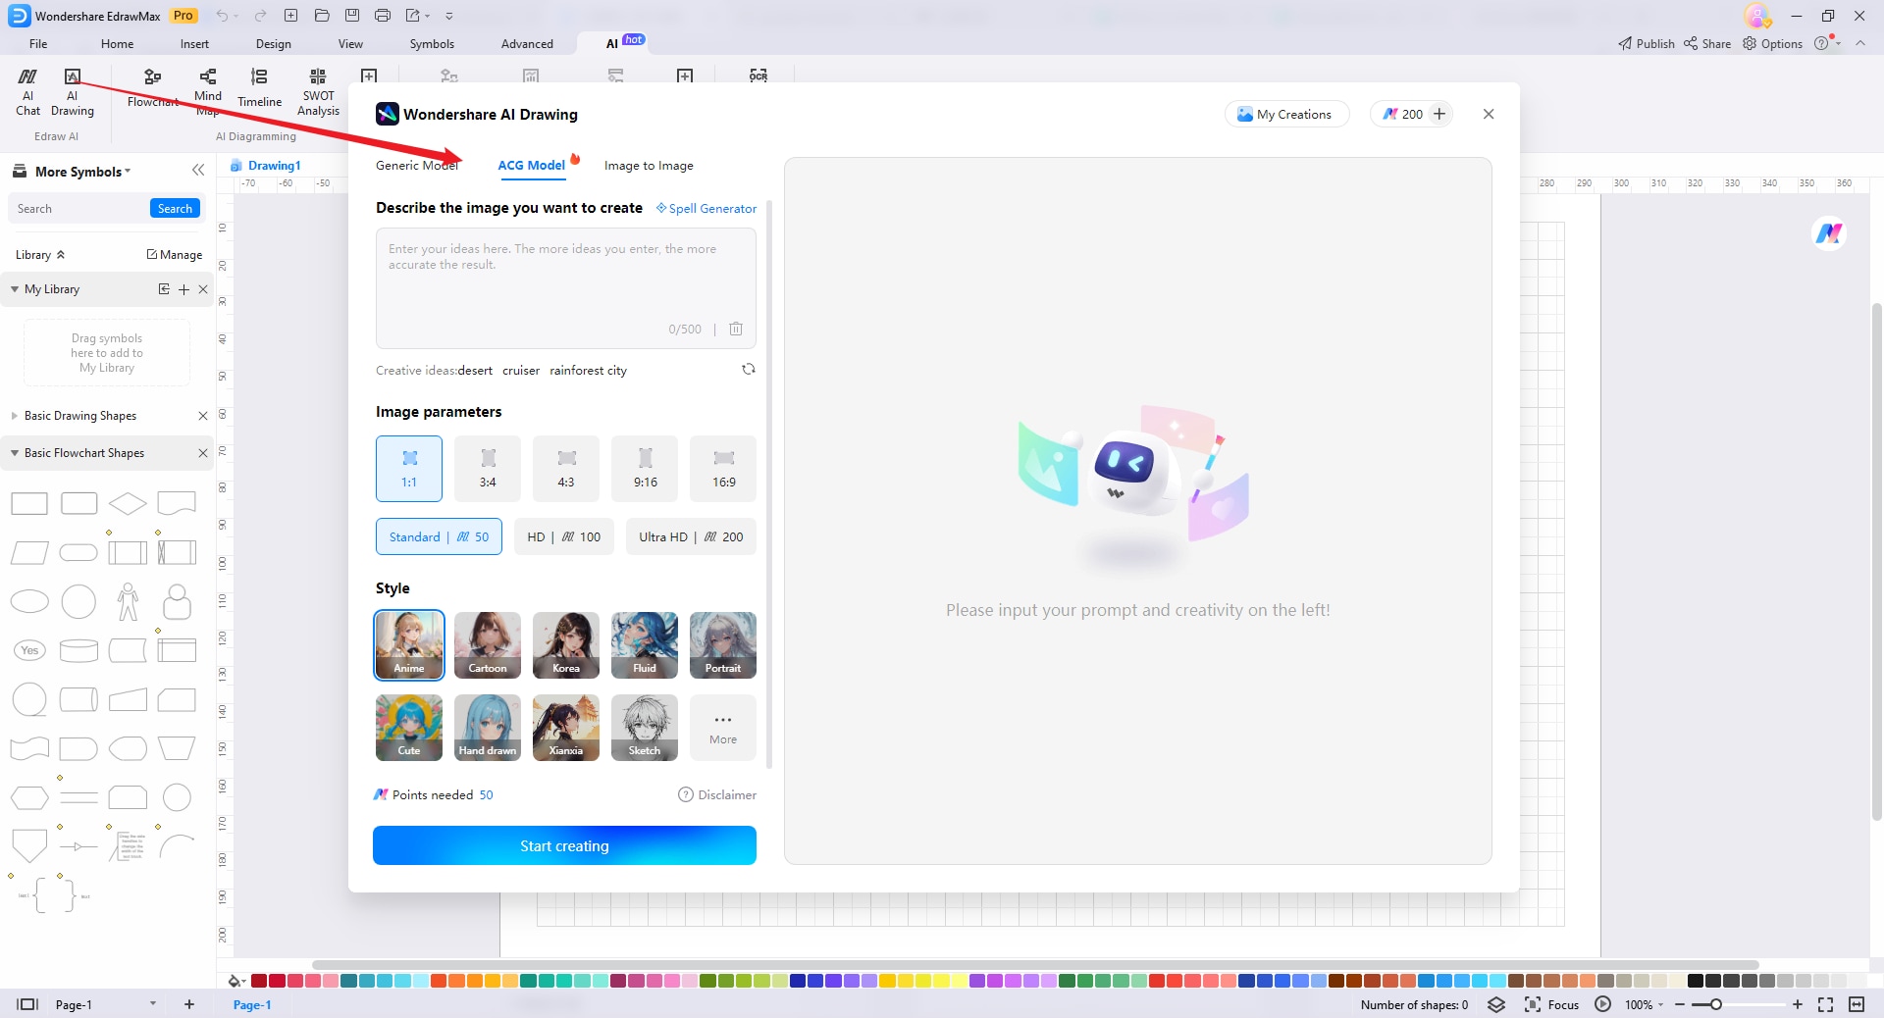Switch to the Advanced ribbon tab
This screenshot has height=1018, width=1884.
pyautogui.click(x=527, y=44)
